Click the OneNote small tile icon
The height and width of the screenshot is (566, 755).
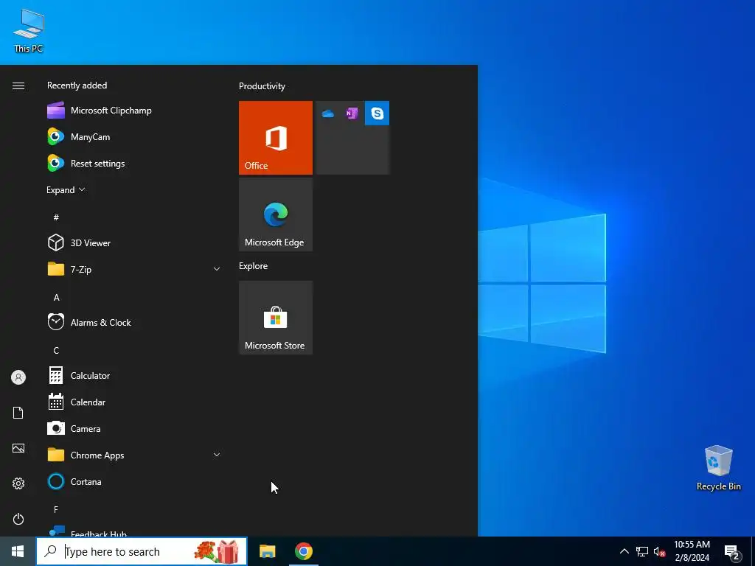352,113
